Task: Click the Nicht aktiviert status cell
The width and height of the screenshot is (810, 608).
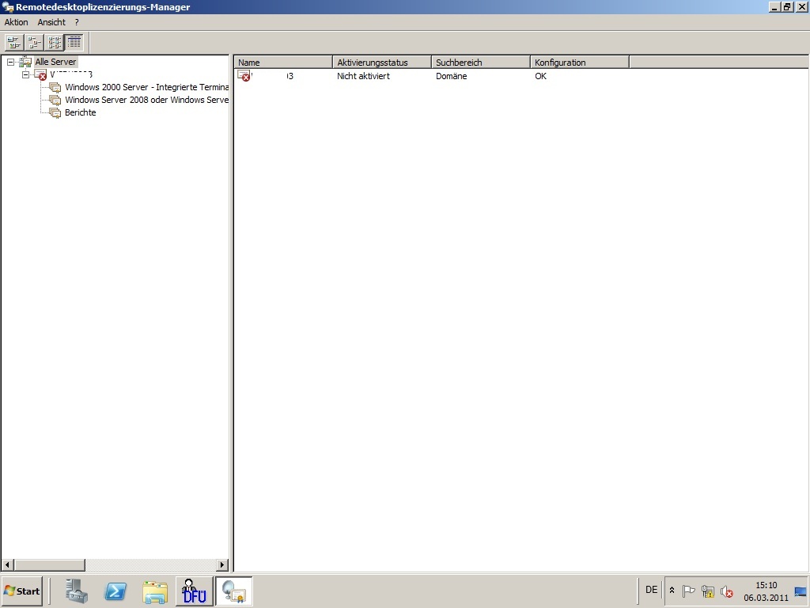Action: pyautogui.click(x=363, y=76)
